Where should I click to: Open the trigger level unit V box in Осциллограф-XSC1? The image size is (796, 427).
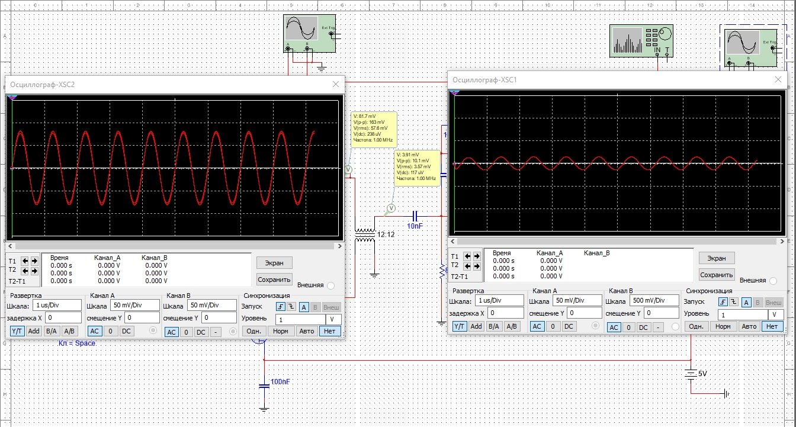point(776,314)
